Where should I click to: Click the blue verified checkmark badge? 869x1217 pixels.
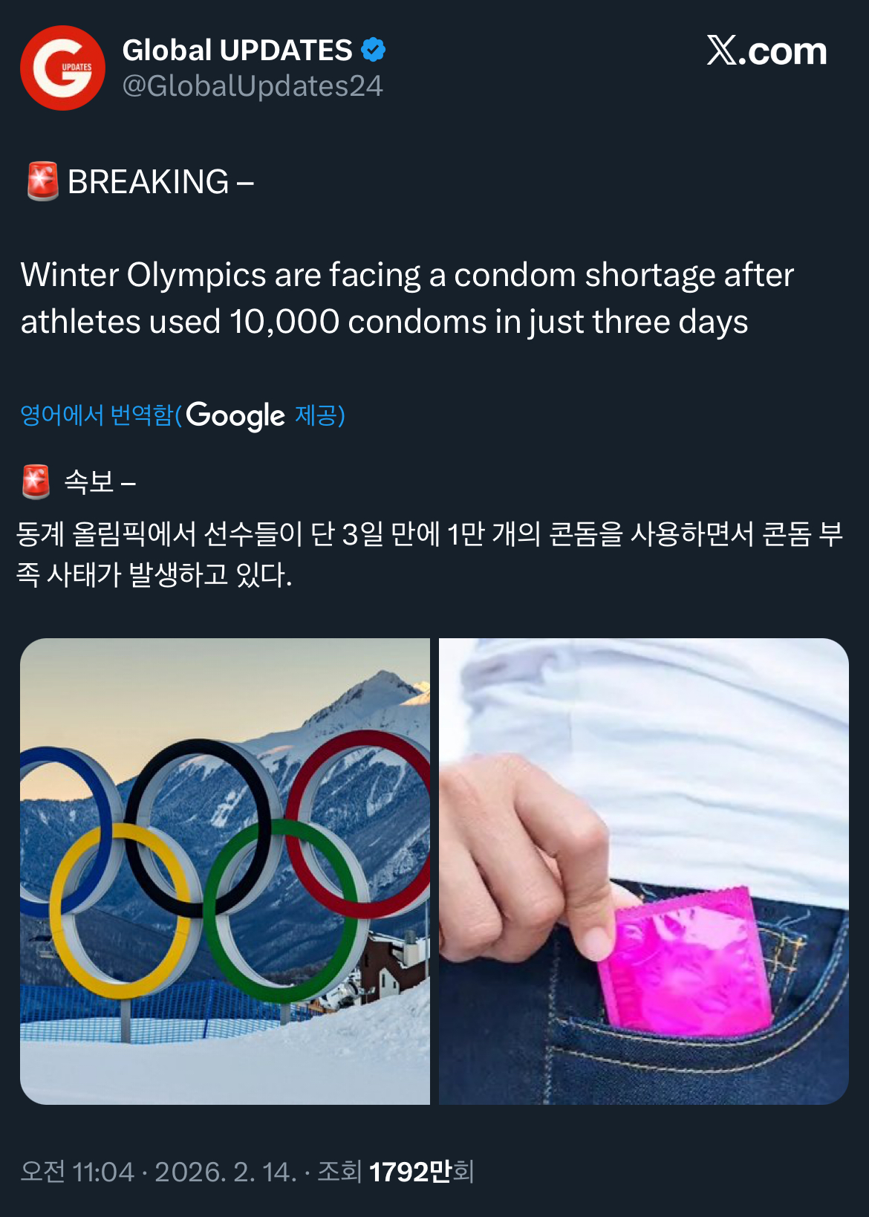pos(373,50)
